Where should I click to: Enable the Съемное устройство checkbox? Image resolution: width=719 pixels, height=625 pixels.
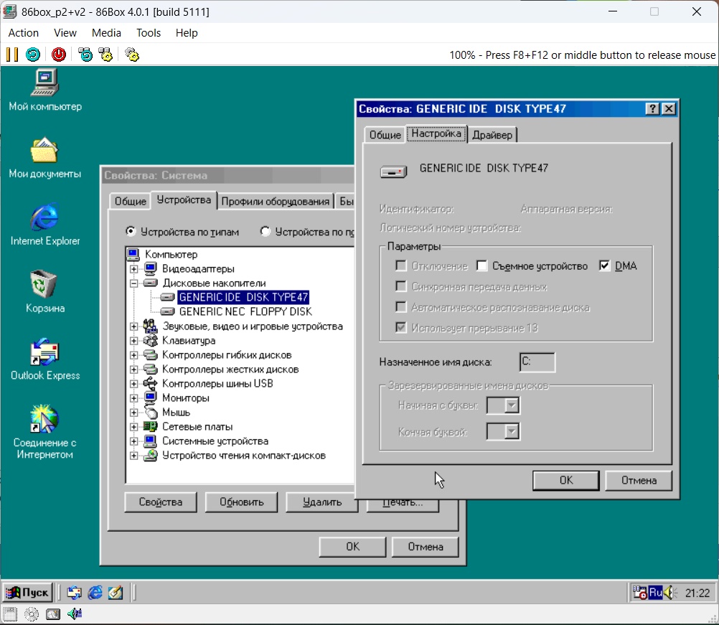click(x=481, y=266)
